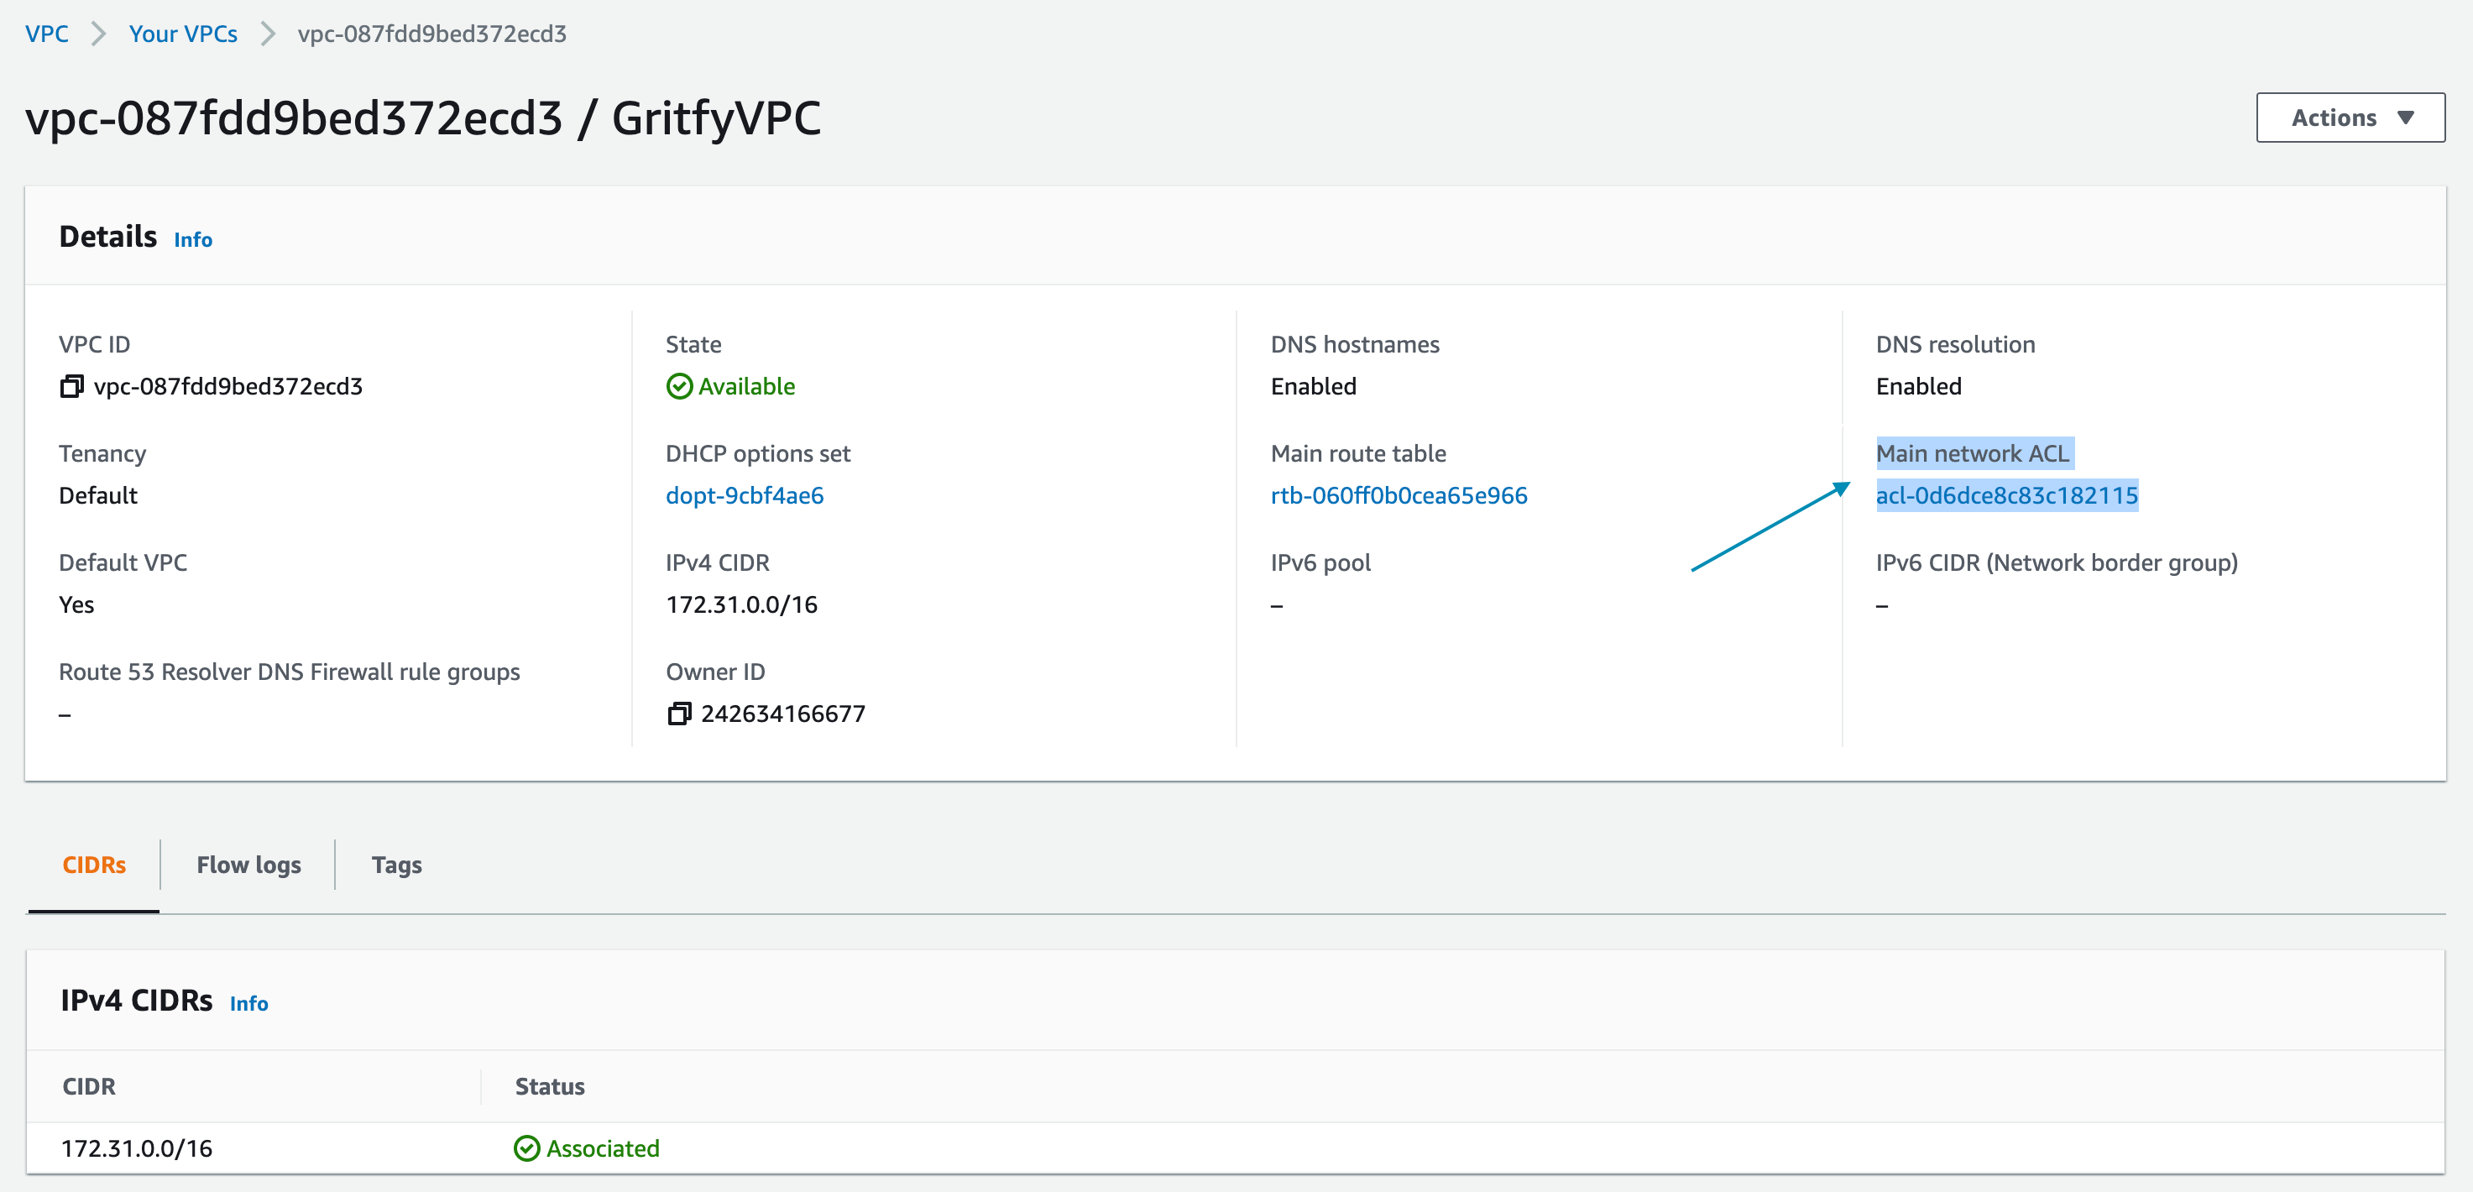The width and height of the screenshot is (2473, 1192).
Task: Click the Tenancy value Default
Action: point(98,495)
